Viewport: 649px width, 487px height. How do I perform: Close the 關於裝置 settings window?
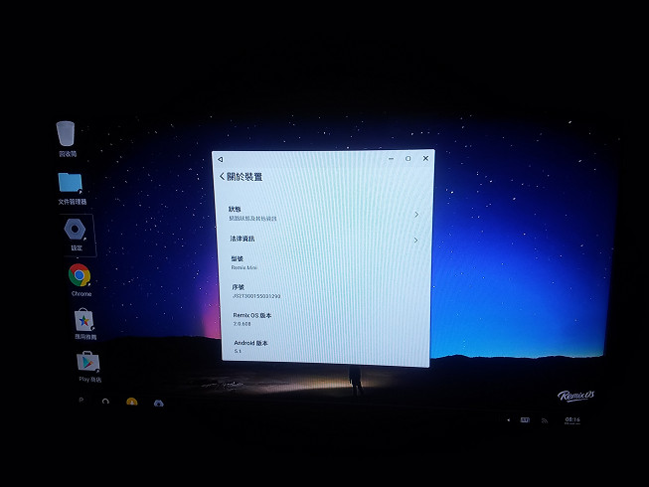425,158
